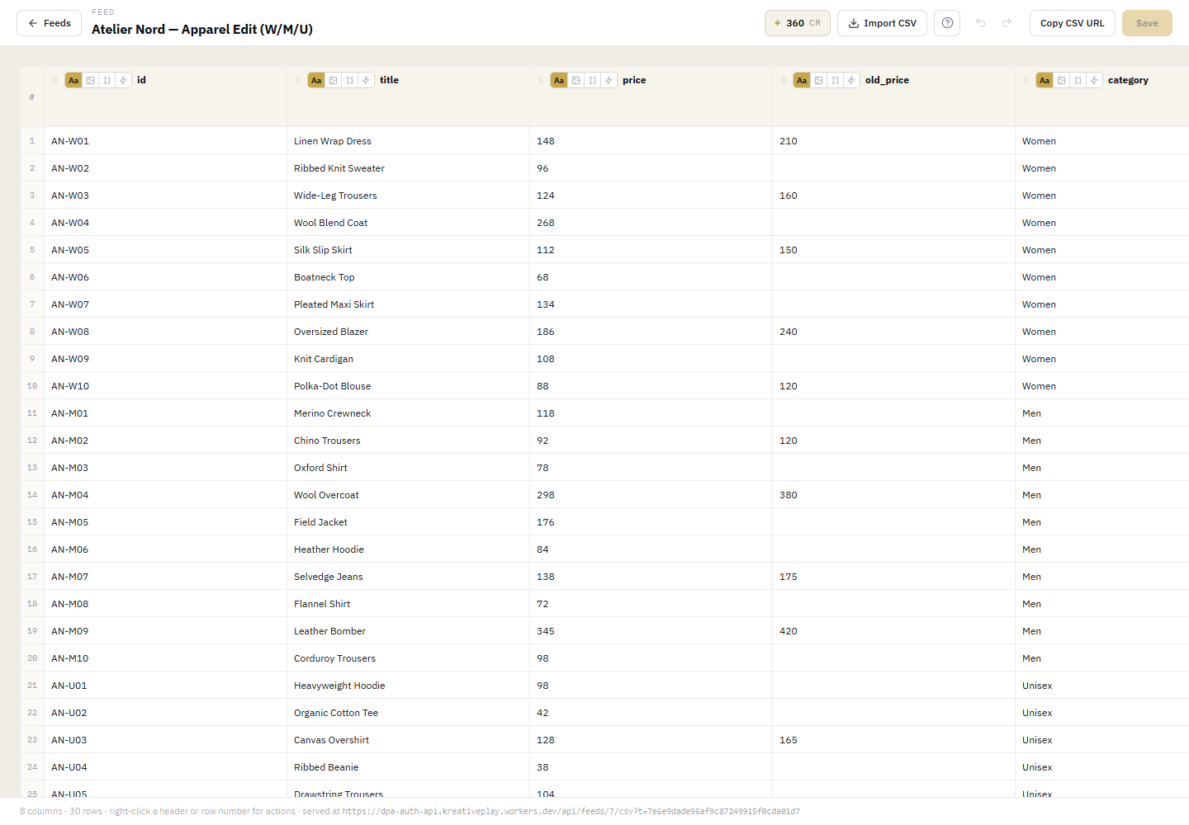
Task: Open the help question-mark icon
Action: (x=947, y=23)
